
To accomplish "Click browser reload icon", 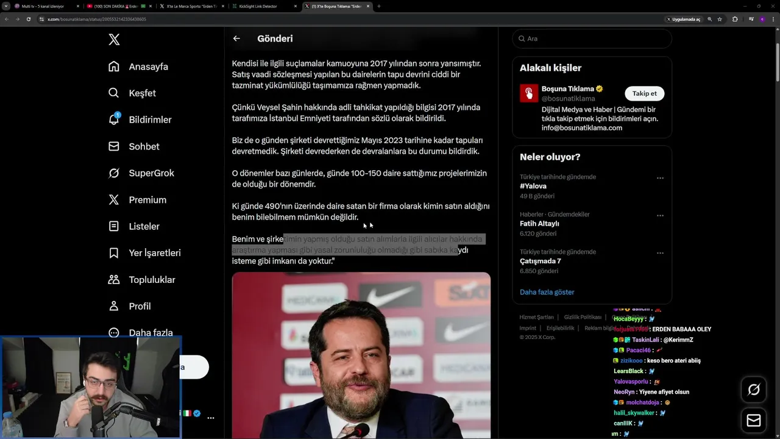I will coord(29,19).
